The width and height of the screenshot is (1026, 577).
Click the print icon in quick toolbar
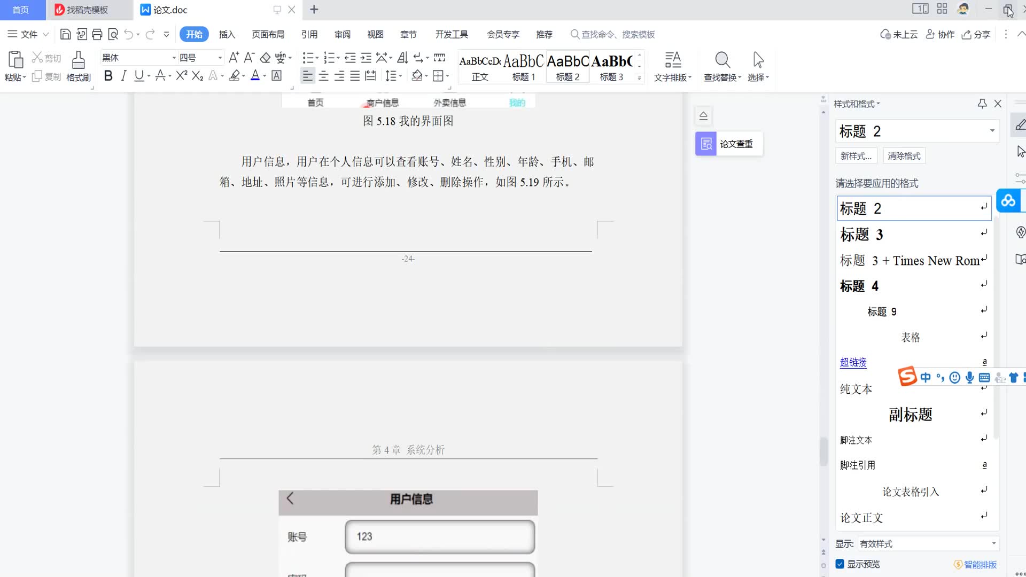tap(97, 35)
